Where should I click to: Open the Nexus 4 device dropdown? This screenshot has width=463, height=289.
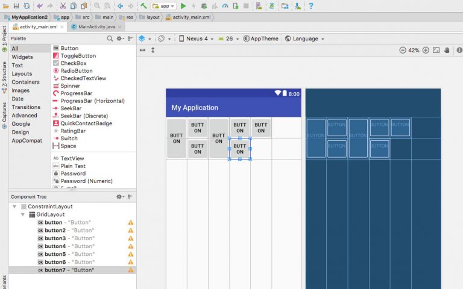tap(196, 39)
